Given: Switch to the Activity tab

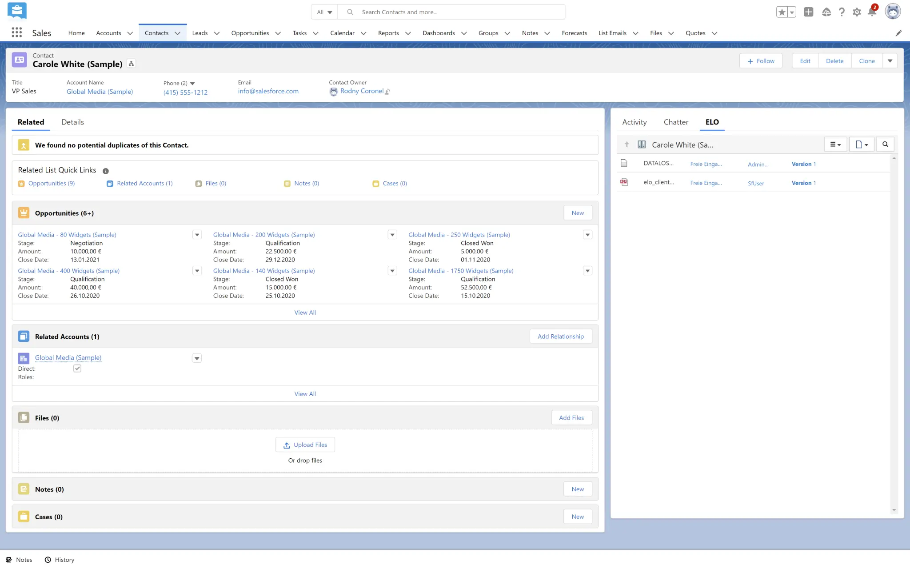Looking at the screenshot, I should click(634, 122).
